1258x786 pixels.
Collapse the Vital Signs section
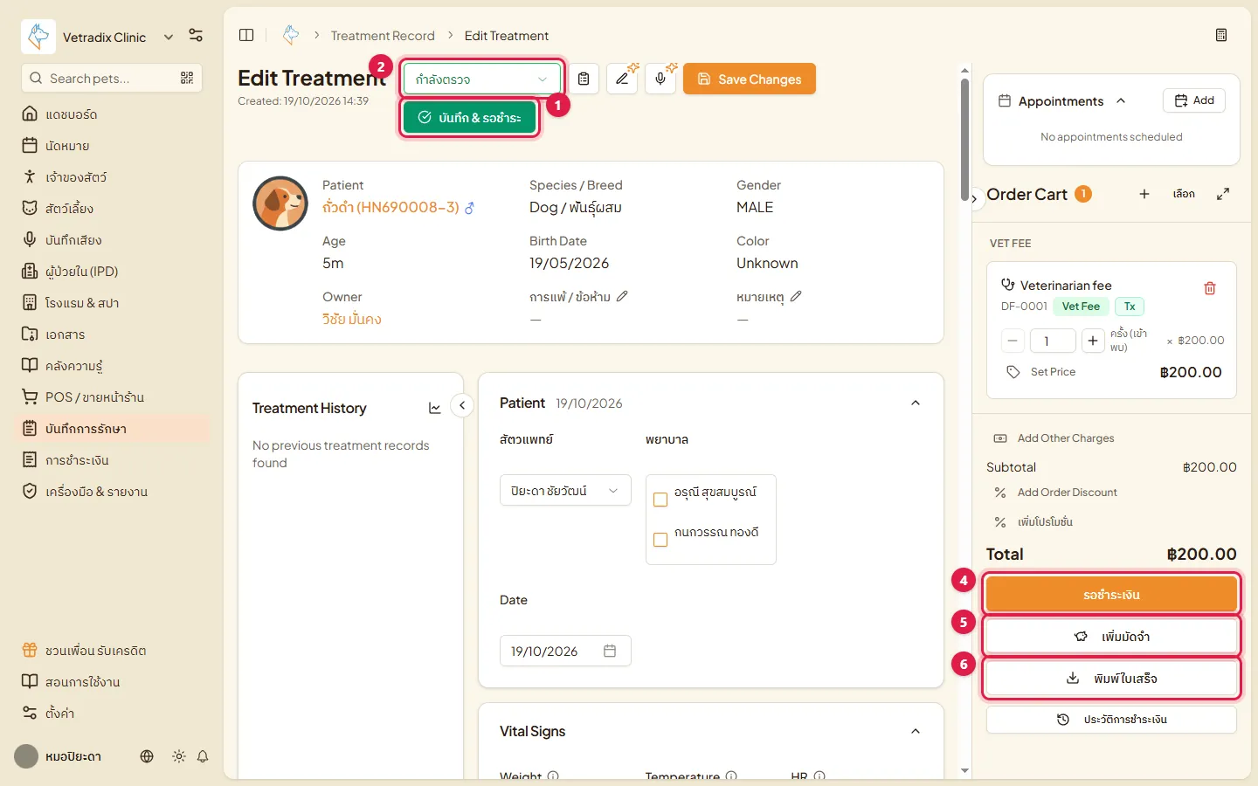pyautogui.click(x=916, y=731)
